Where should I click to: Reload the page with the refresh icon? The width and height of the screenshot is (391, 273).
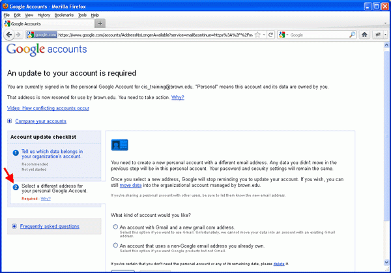271,35
